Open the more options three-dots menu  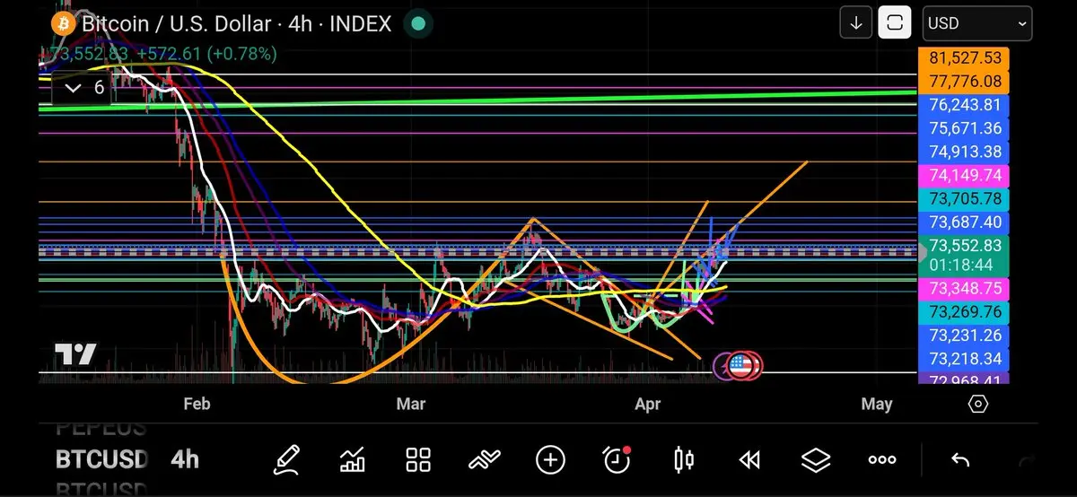(882, 460)
